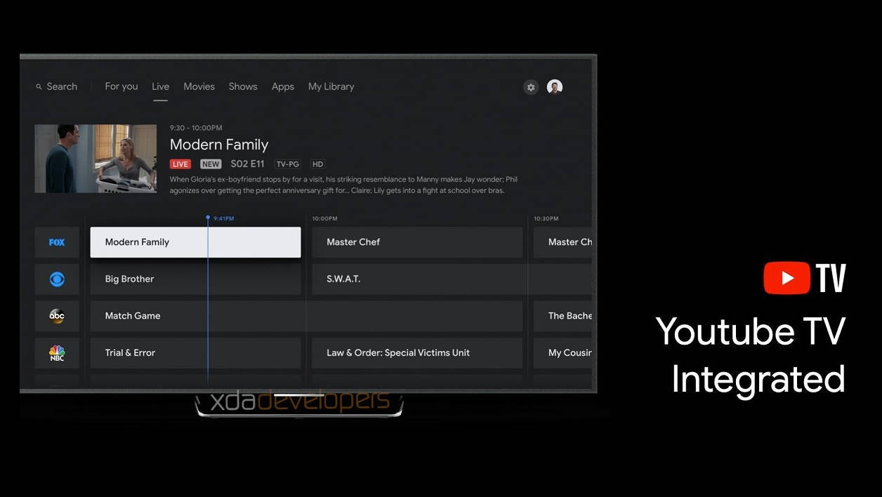Click the Youtube TV Integrated caption

point(751,355)
